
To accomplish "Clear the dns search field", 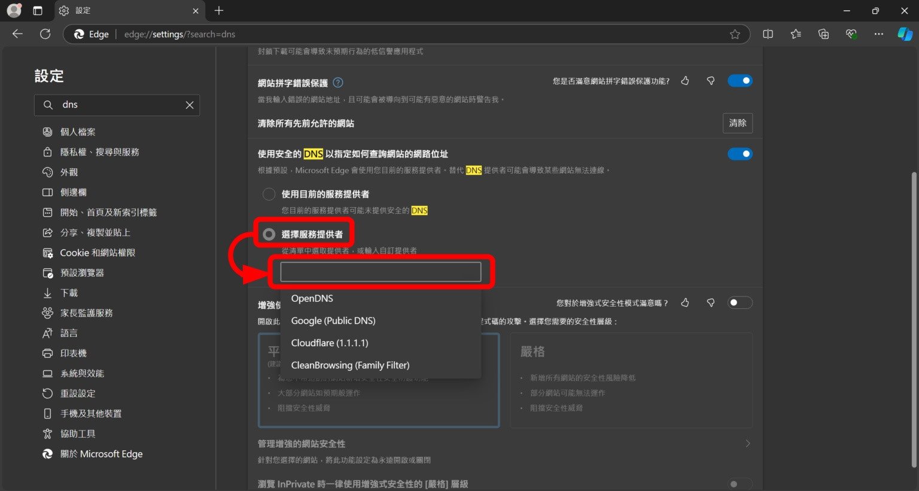I will point(190,105).
